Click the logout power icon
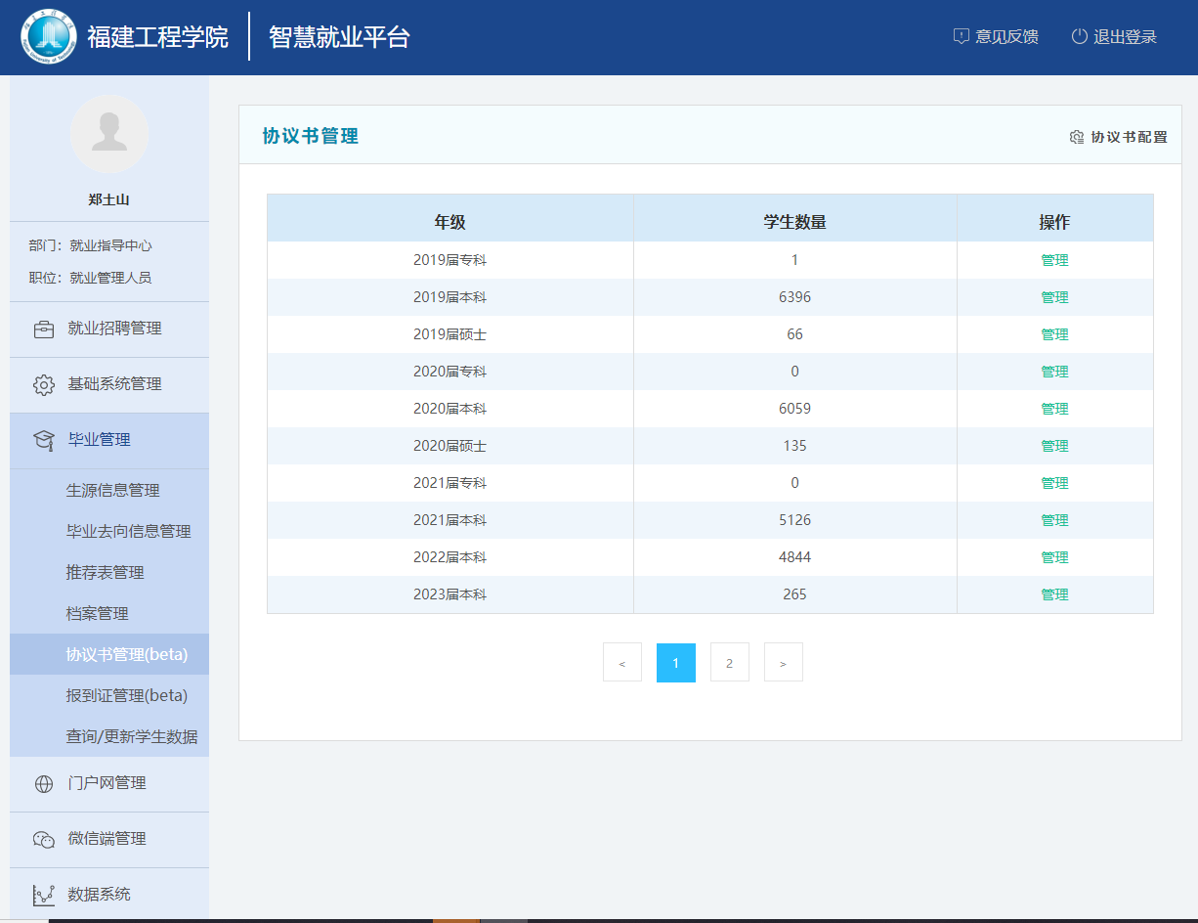Screen dimensions: 1198x923 [1079, 37]
